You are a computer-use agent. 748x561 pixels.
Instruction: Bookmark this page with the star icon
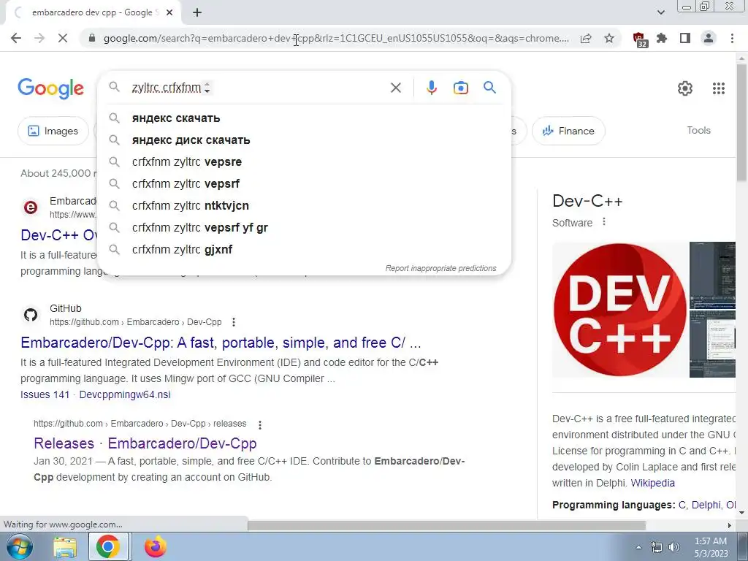[609, 38]
